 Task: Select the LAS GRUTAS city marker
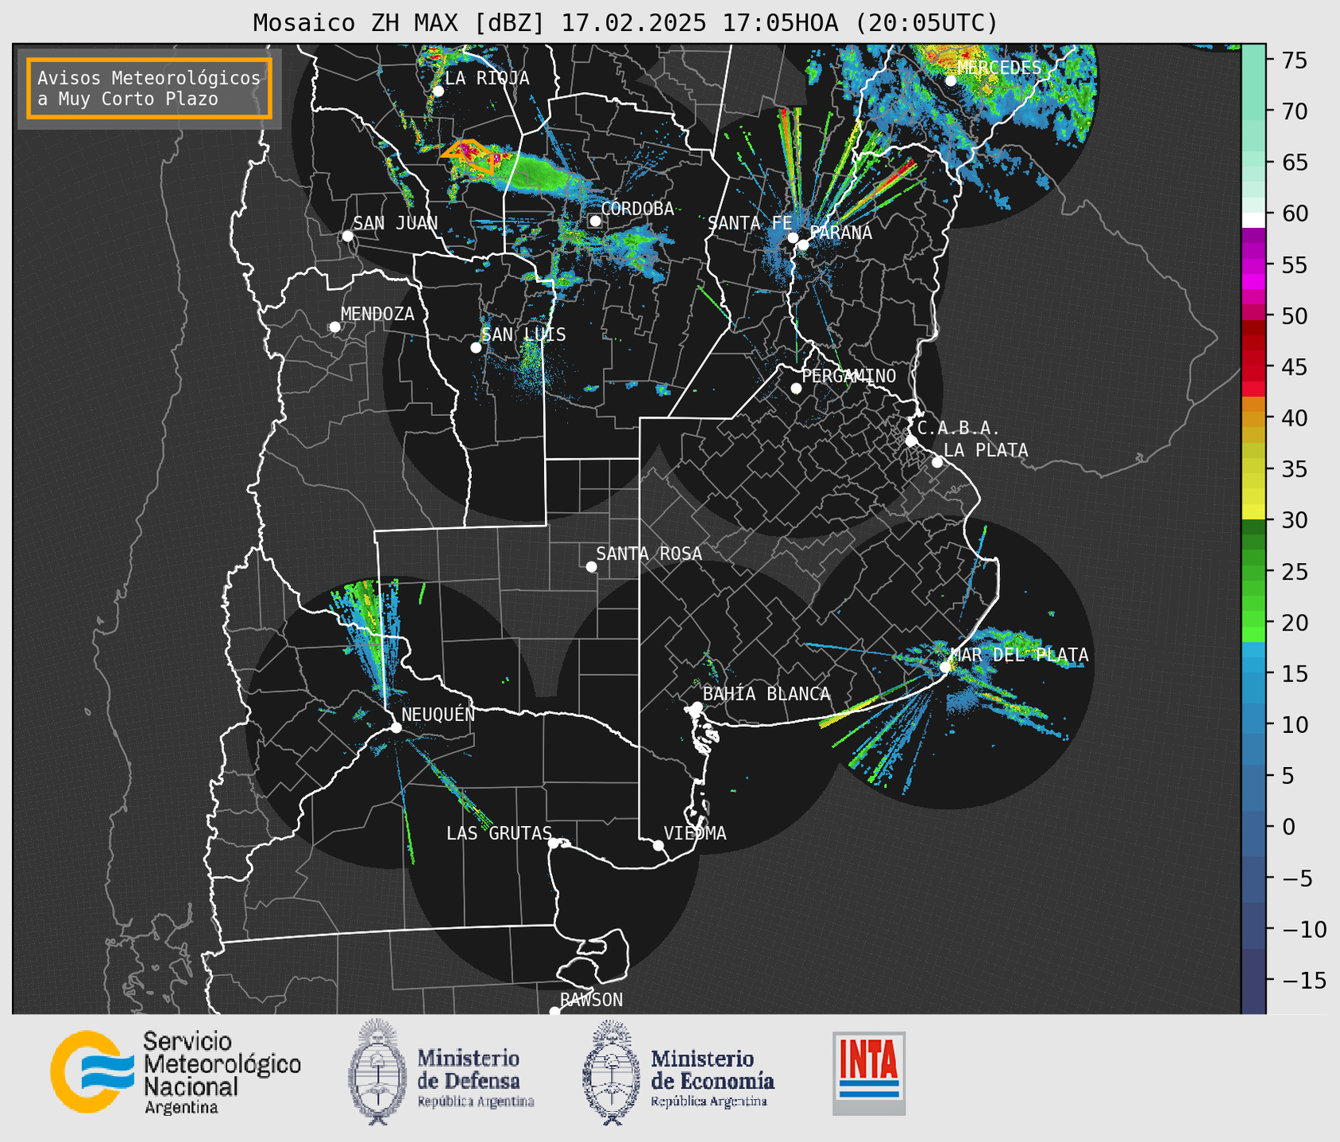554,843
